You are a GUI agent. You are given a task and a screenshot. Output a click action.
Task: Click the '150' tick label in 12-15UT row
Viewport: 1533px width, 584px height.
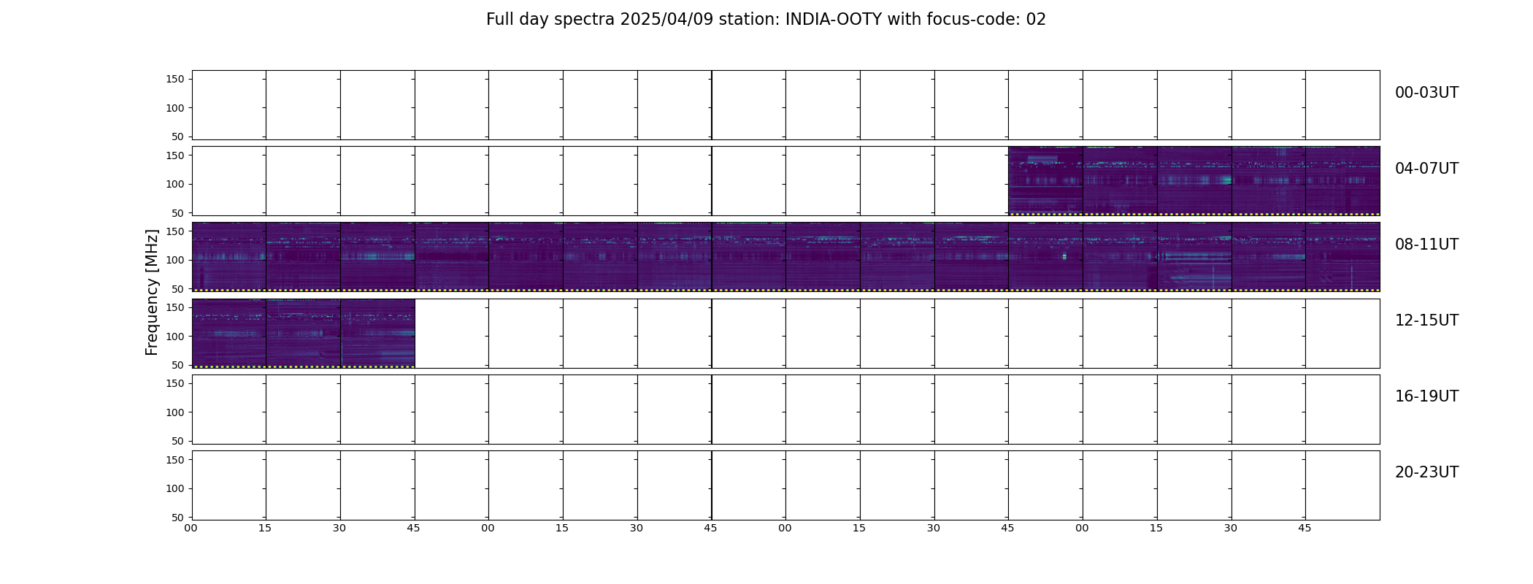pos(175,307)
